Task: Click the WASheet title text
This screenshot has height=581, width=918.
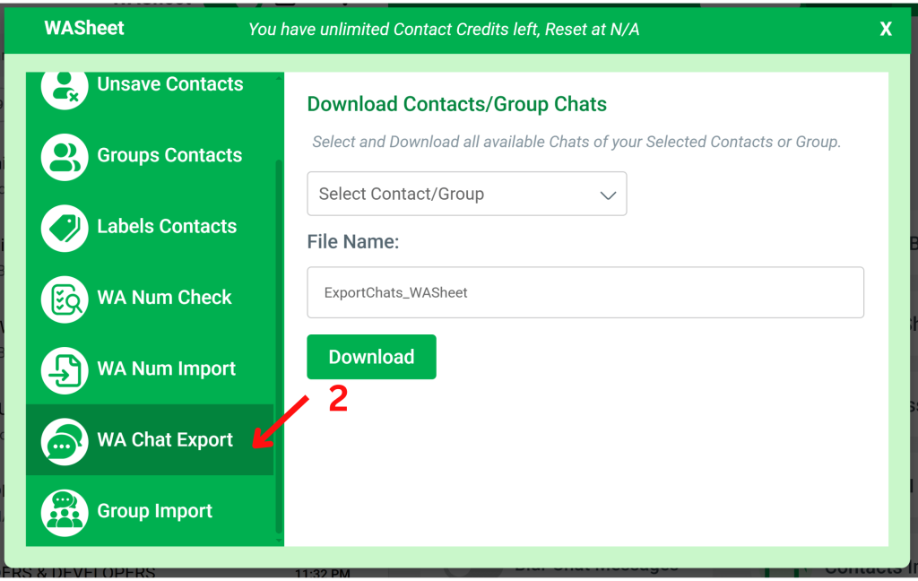Action: [x=84, y=28]
